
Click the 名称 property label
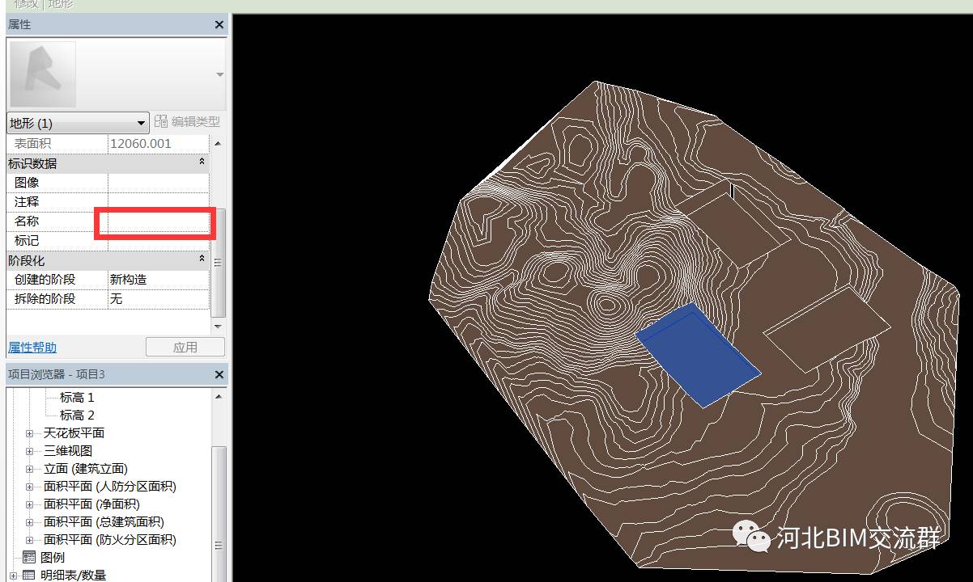27,221
